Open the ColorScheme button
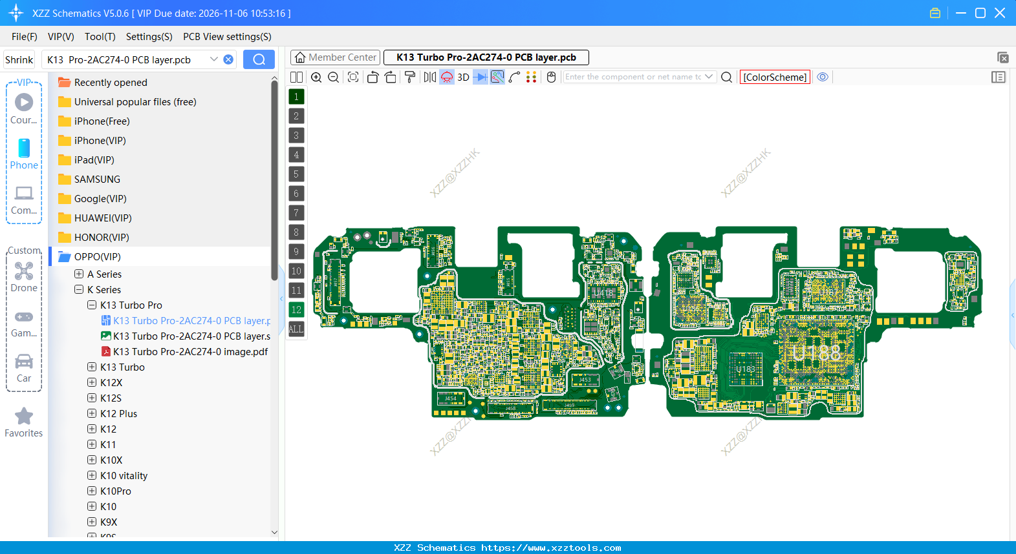This screenshot has height=554, width=1016. [775, 77]
